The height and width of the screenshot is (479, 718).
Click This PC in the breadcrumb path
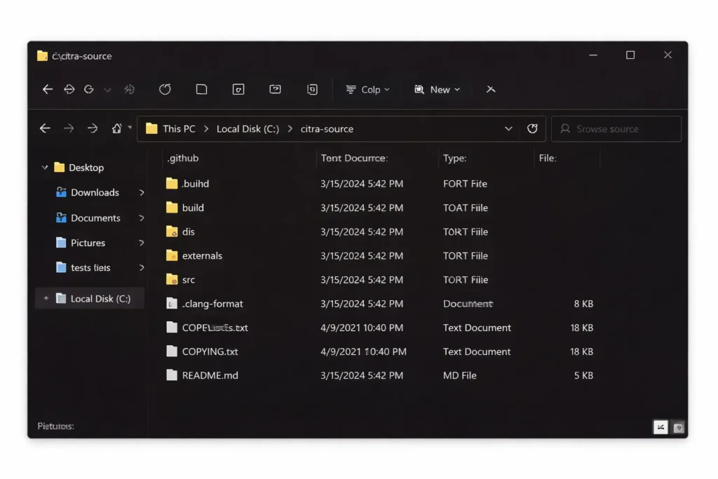point(179,129)
